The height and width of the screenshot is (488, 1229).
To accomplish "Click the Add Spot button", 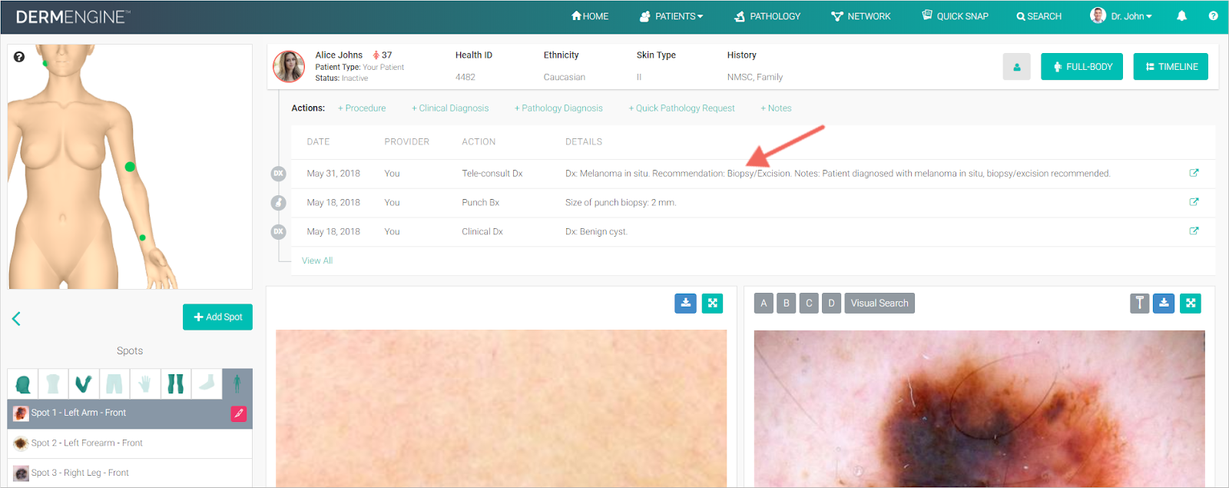I will [x=217, y=317].
